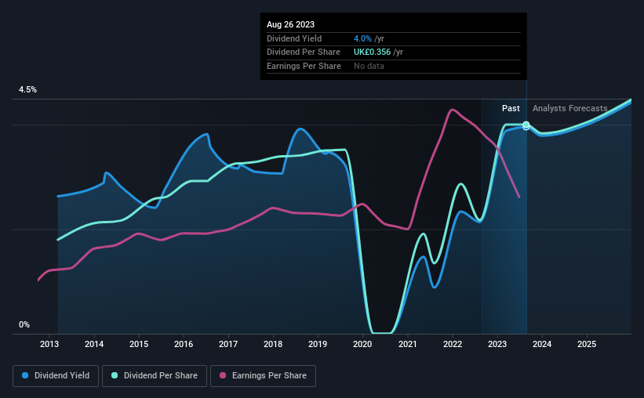Toggle the Dividend Per Share legend button
This screenshot has height=398, width=644.
click(155, 376)
